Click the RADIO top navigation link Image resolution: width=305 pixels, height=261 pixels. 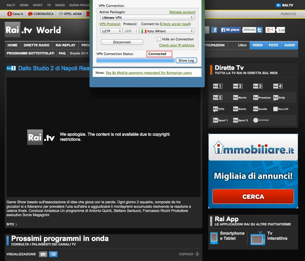click(60, 5)
